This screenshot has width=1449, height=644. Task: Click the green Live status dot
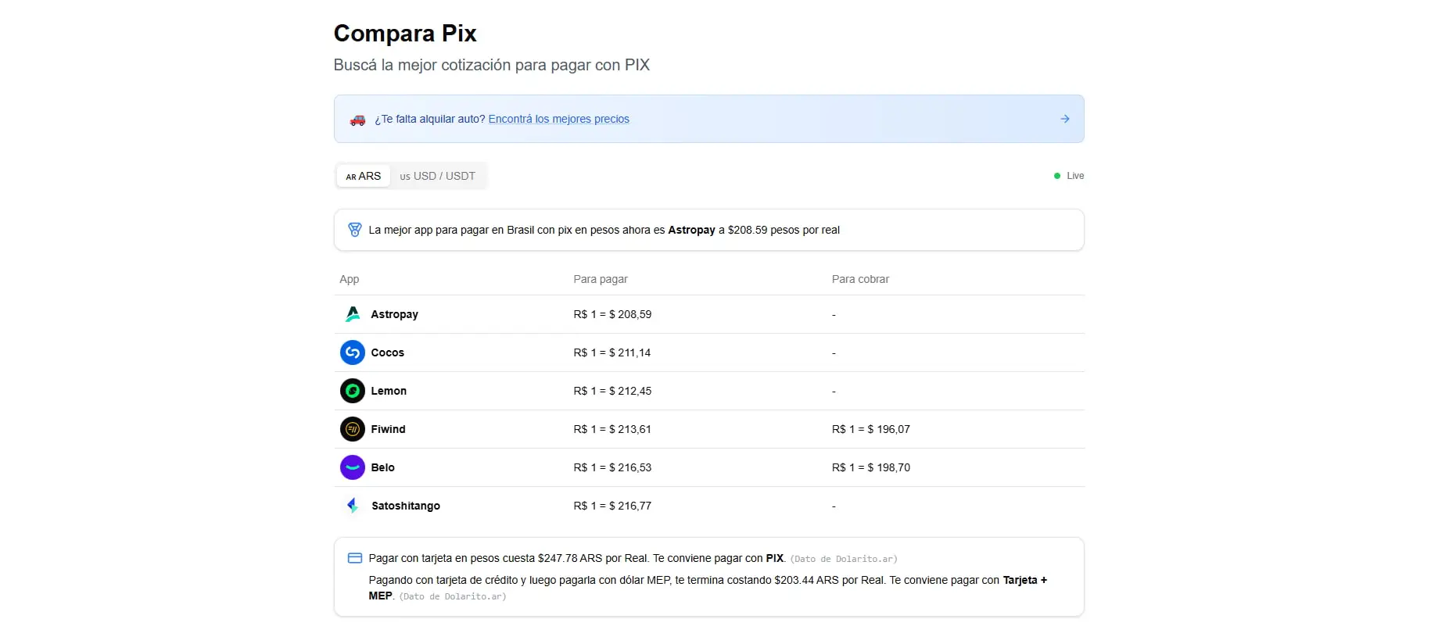(1057, 176)
